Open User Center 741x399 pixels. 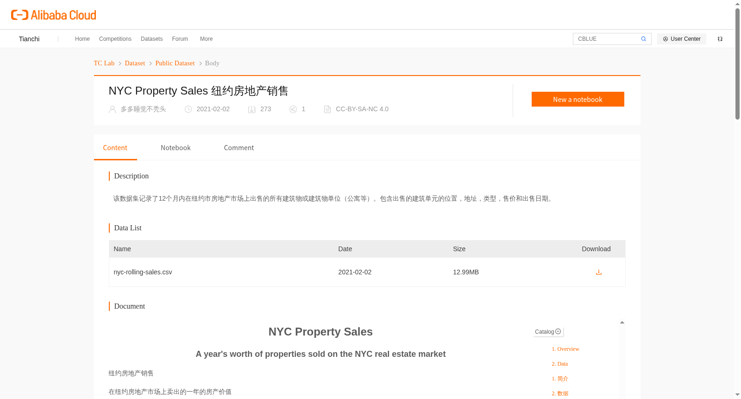pyautogui.click(x=682, y=39)
